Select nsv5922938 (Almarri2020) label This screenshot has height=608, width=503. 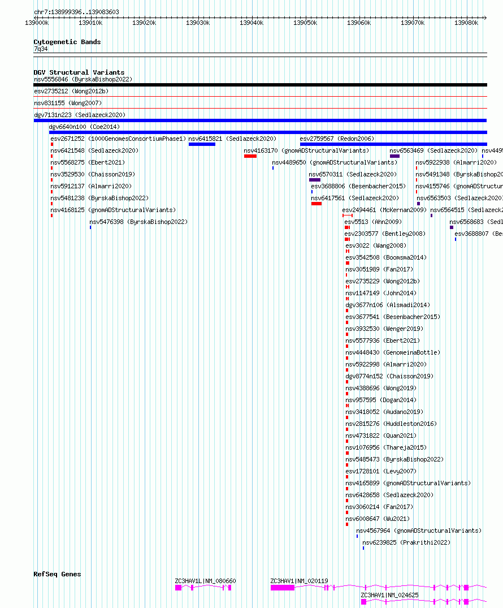457,162
